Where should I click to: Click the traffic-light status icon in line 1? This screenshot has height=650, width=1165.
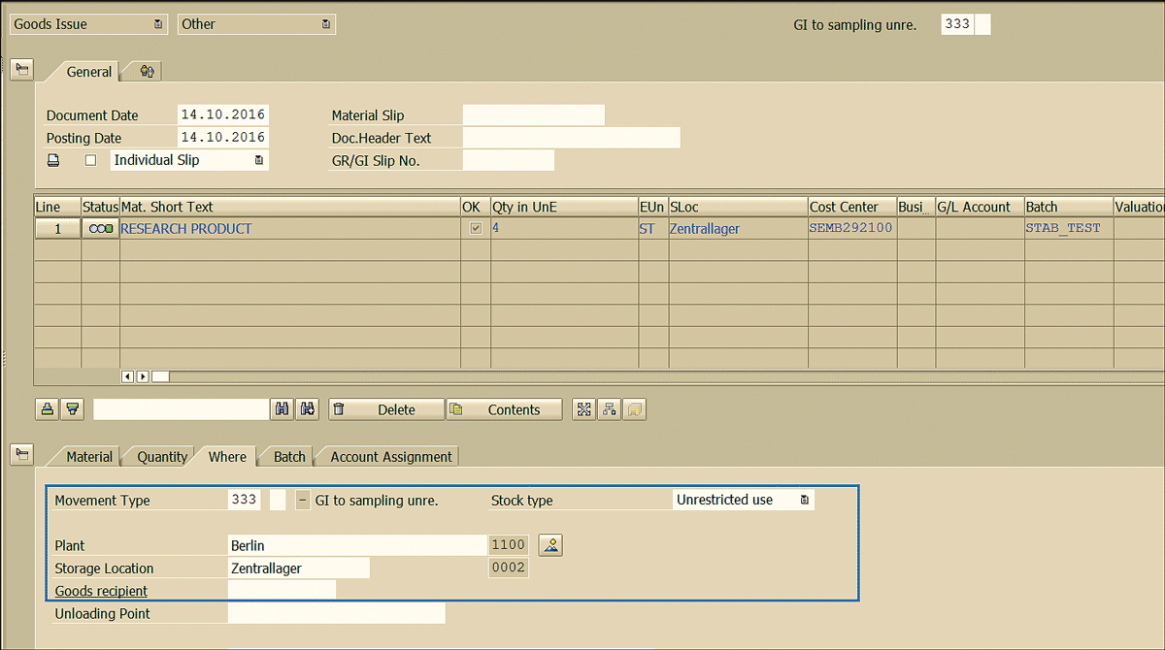click(x=100, y=229)
